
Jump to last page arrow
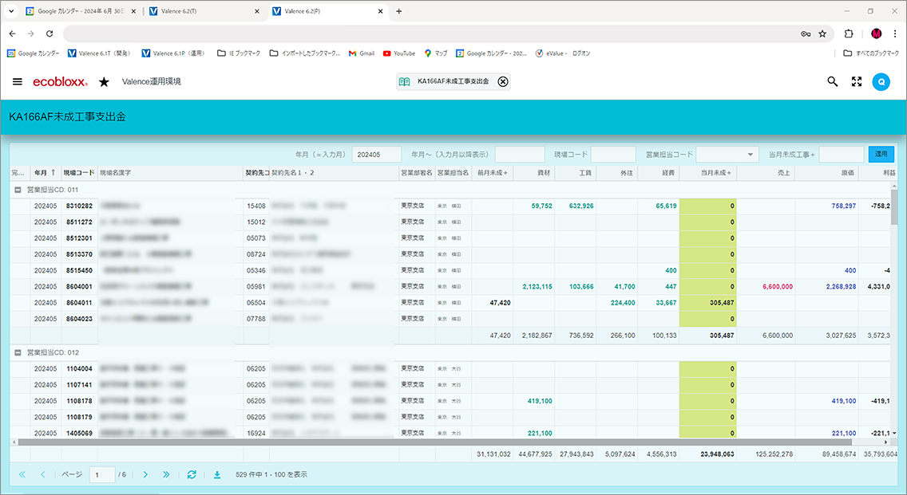point(166,474)
